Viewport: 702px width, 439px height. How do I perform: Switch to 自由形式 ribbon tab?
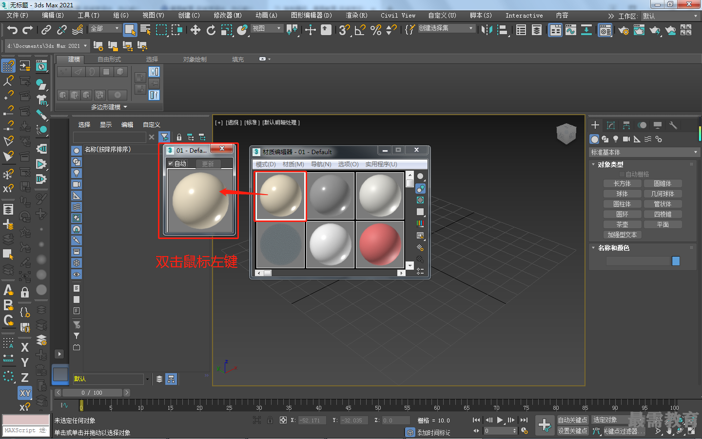click(x=109, y=60)
